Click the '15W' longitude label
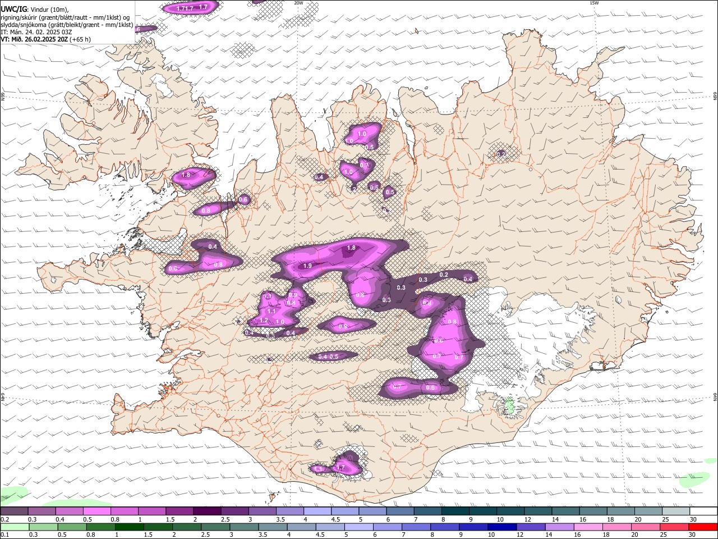 pyautogui.click(x=595, y=3)
